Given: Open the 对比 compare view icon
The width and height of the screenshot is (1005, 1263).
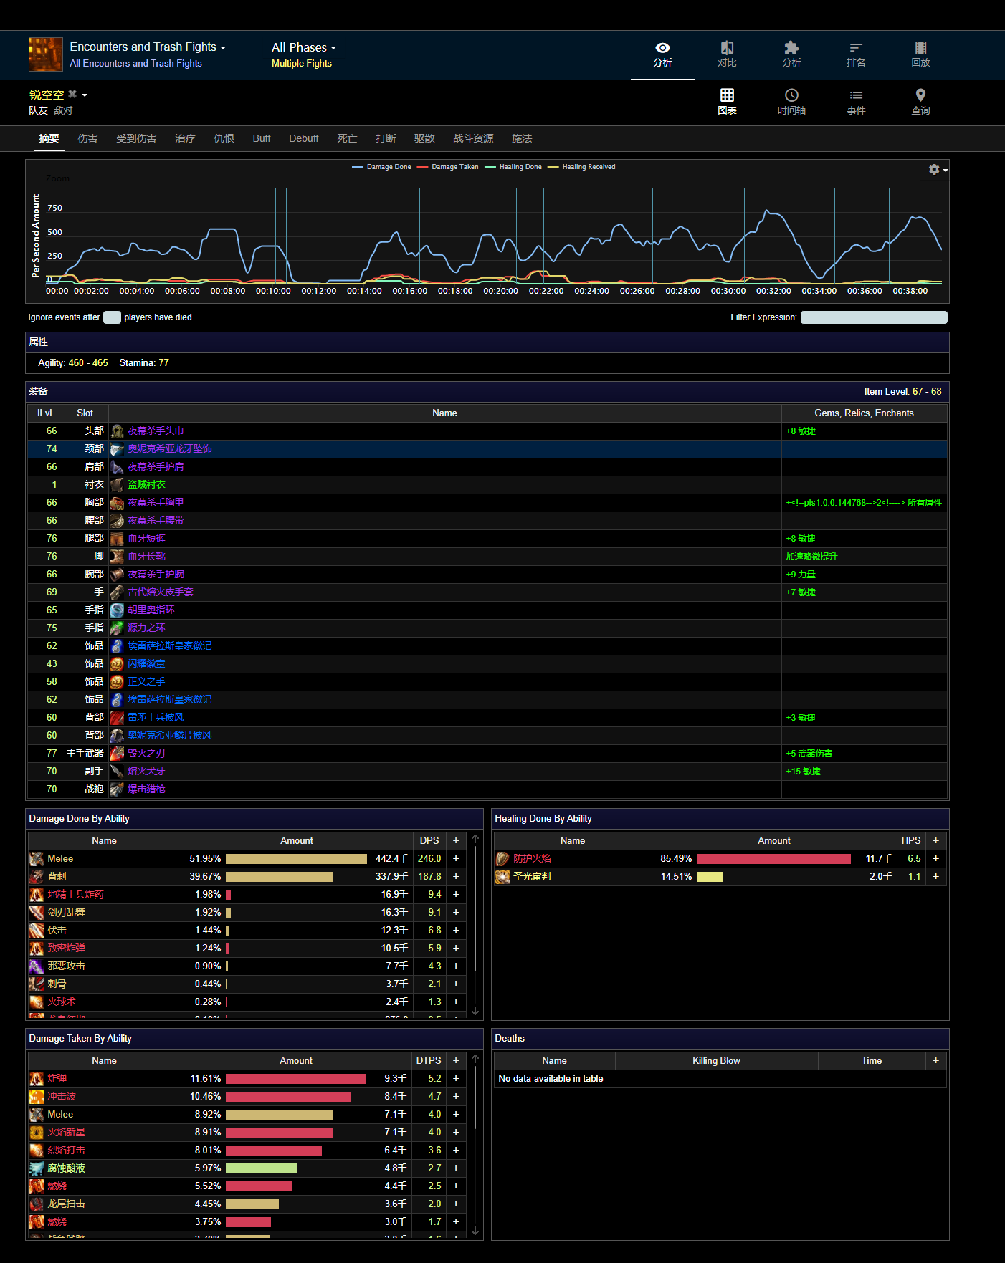Looking at the screenshot, I should [x=727, y=54].
